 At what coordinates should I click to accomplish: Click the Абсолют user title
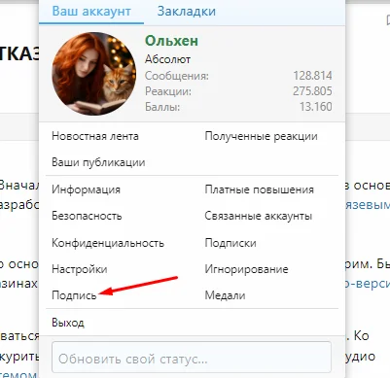click(167, 59)
